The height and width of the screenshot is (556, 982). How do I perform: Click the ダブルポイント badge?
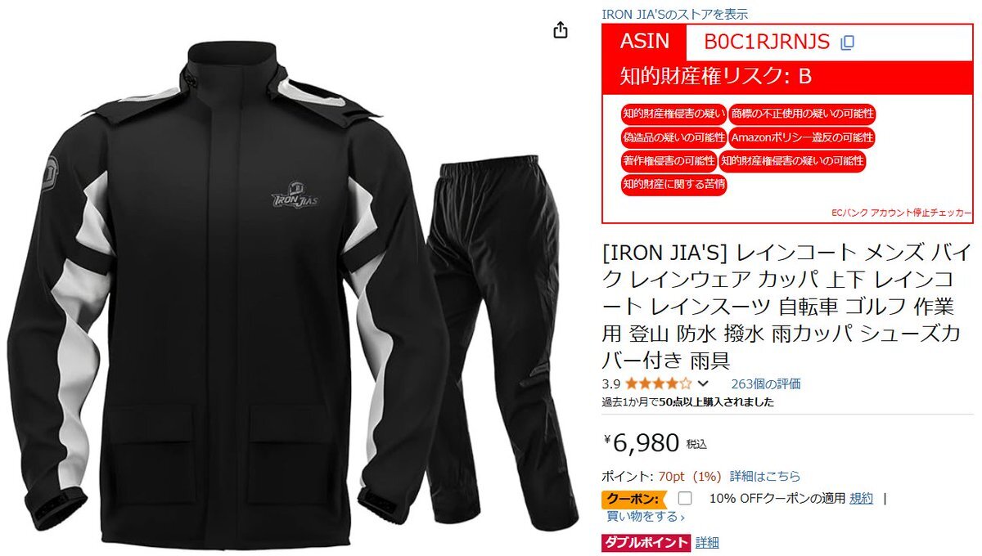click(646, 542)
